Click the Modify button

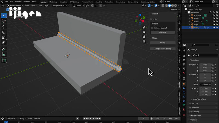coord(163,43)
